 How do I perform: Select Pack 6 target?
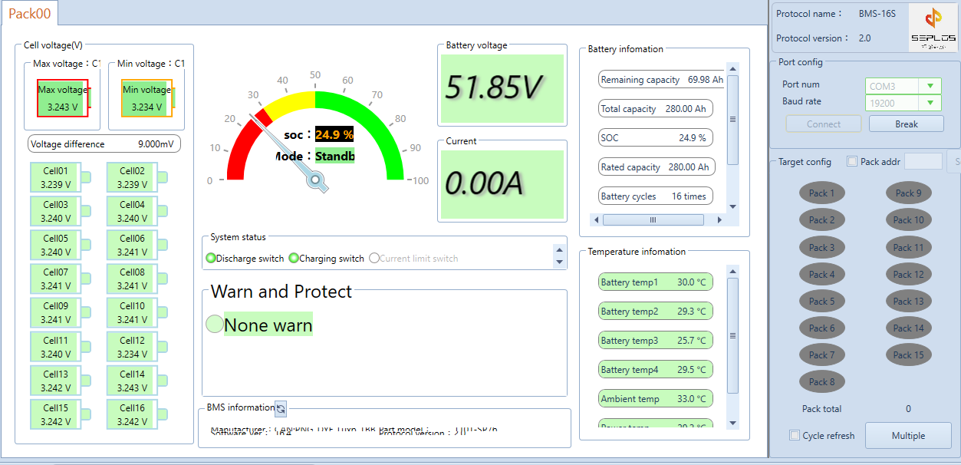822,328
